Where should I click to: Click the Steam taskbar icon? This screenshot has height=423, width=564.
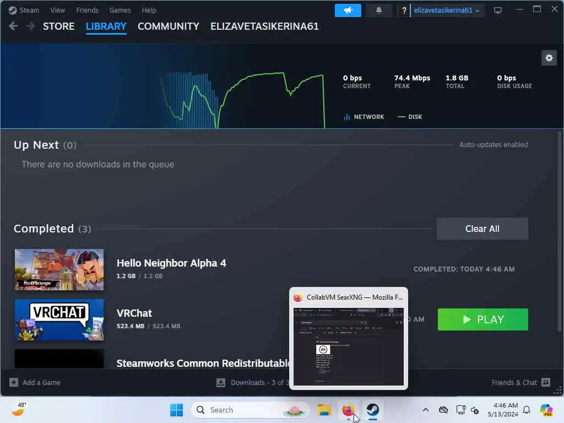point(373,410)
